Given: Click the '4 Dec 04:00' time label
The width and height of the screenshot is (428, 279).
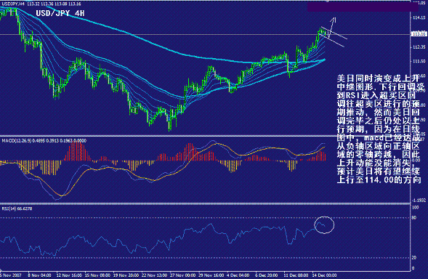Looking at the screenshot, I should click(x=238, y=275).
